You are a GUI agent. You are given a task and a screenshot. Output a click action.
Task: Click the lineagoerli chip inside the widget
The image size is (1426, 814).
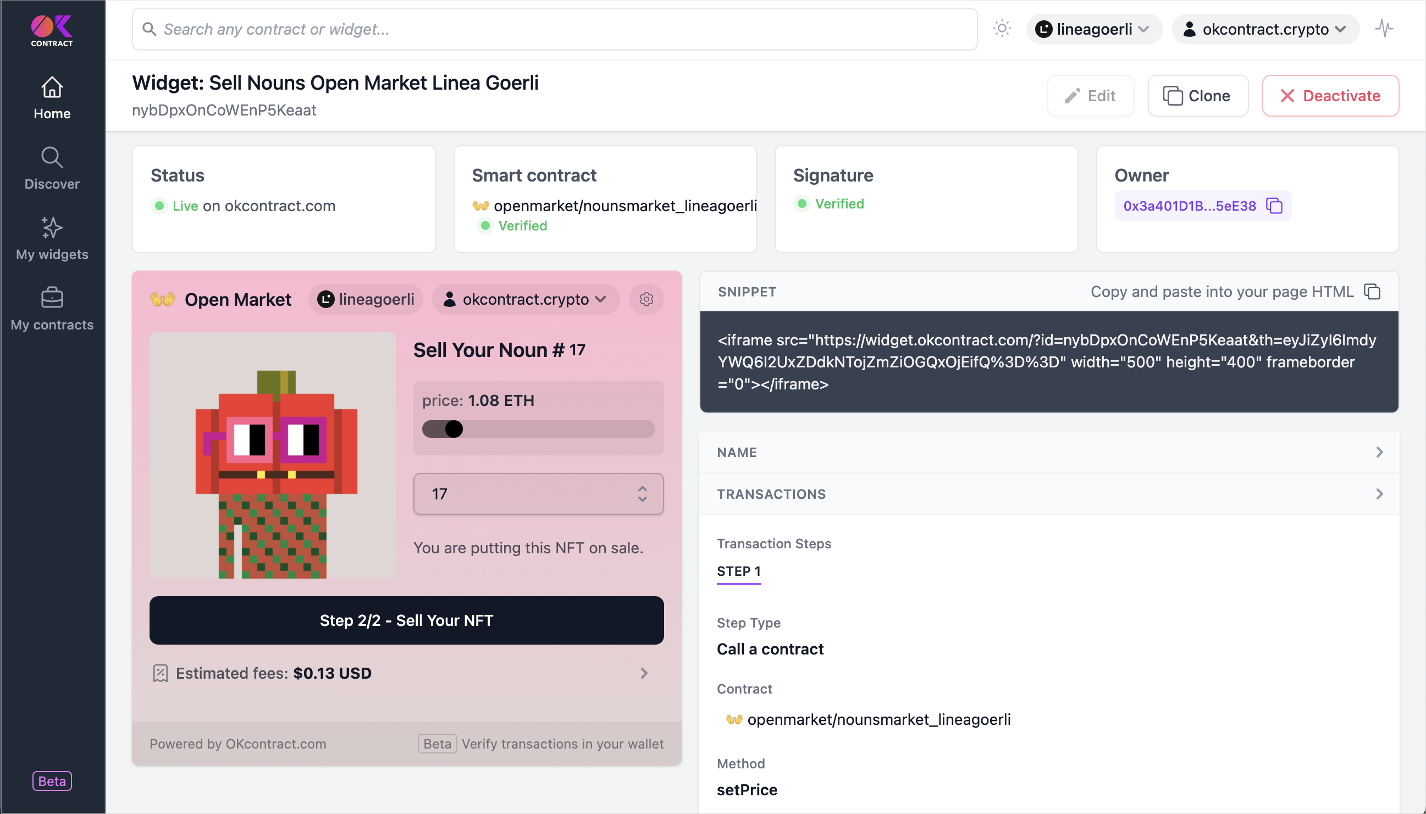click(x=366, y=299)
